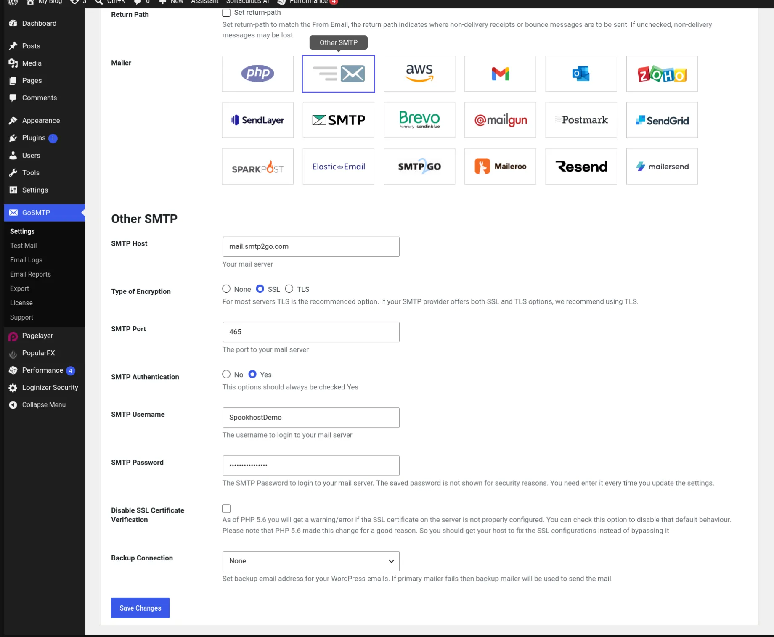This screenshot has width=774, height=637.
Task: Open Email Reports in the sidebar
Action: pyautogui.click(x=30, y=274)
